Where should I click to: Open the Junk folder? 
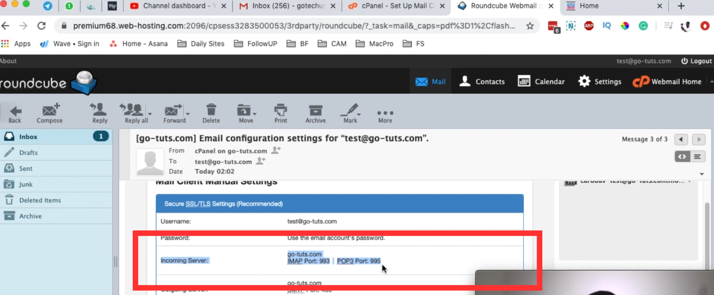click(x=56, y=184)
